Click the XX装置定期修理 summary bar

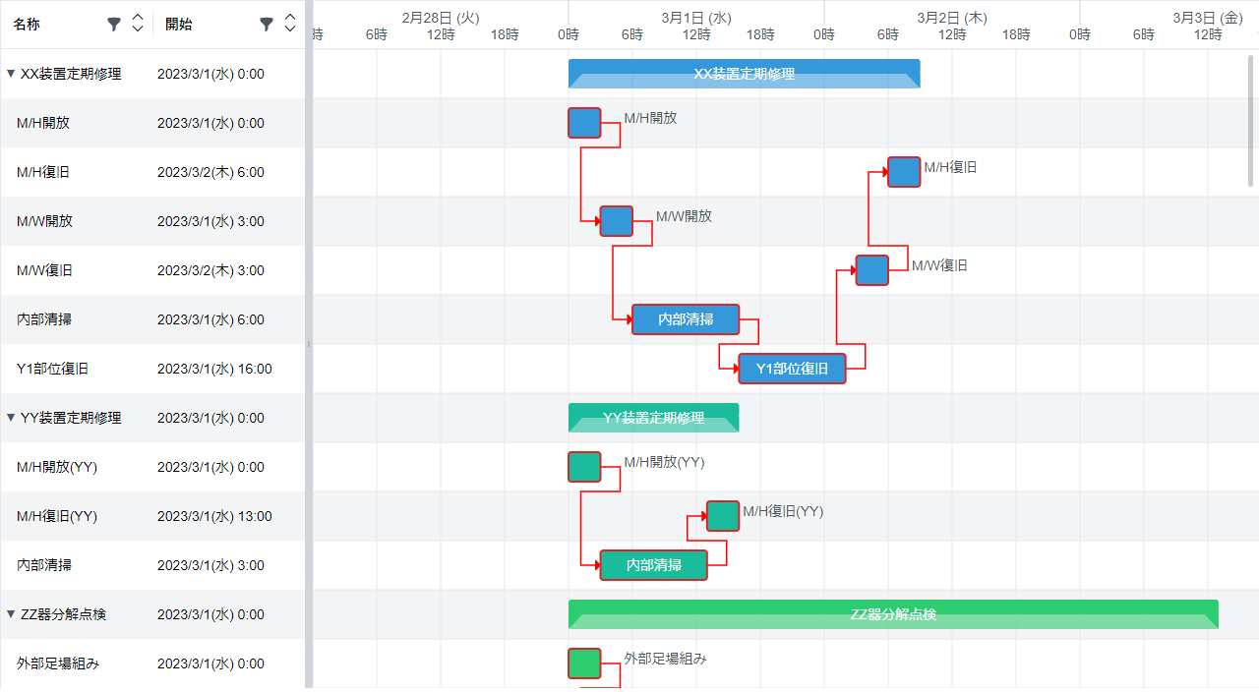tap(743, 73)
